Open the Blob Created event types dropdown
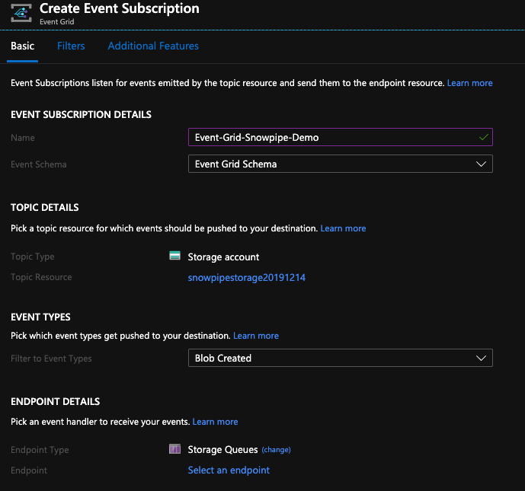Viewport: 525px width, 491px height. 340,358
